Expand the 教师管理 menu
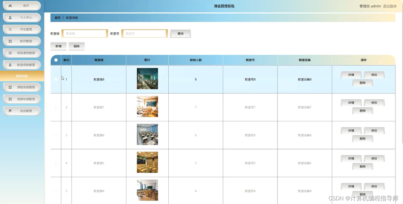This screenshot has width=403, height=204. tap(22, 41)
